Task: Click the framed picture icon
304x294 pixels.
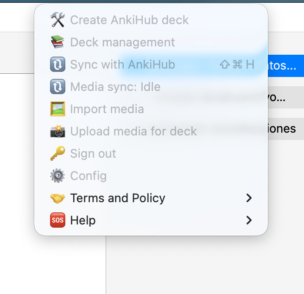Action: tap(57, 109)
